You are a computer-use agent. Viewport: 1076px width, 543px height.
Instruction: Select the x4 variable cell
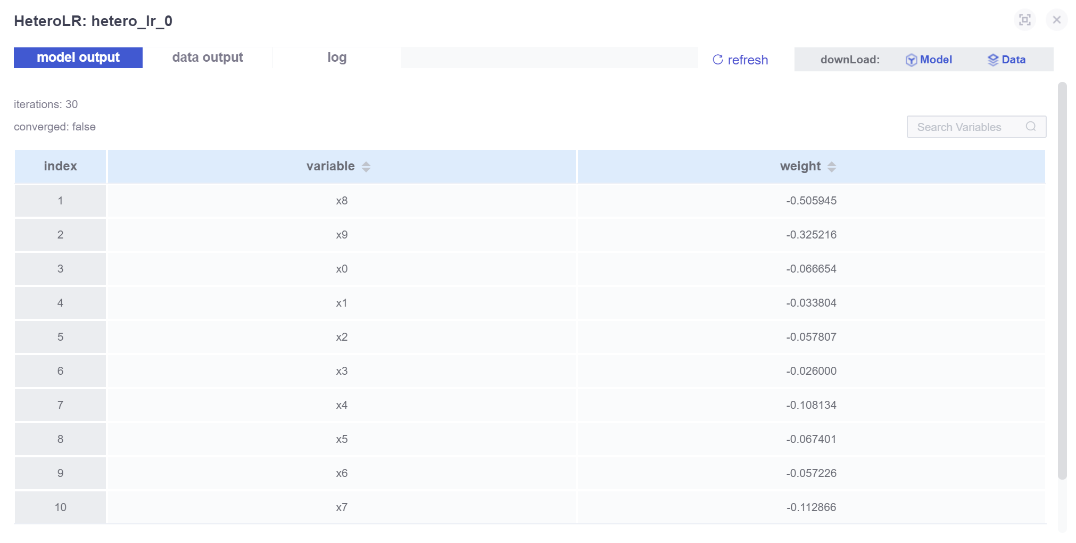pyautogui.click(x=342, y=405)
